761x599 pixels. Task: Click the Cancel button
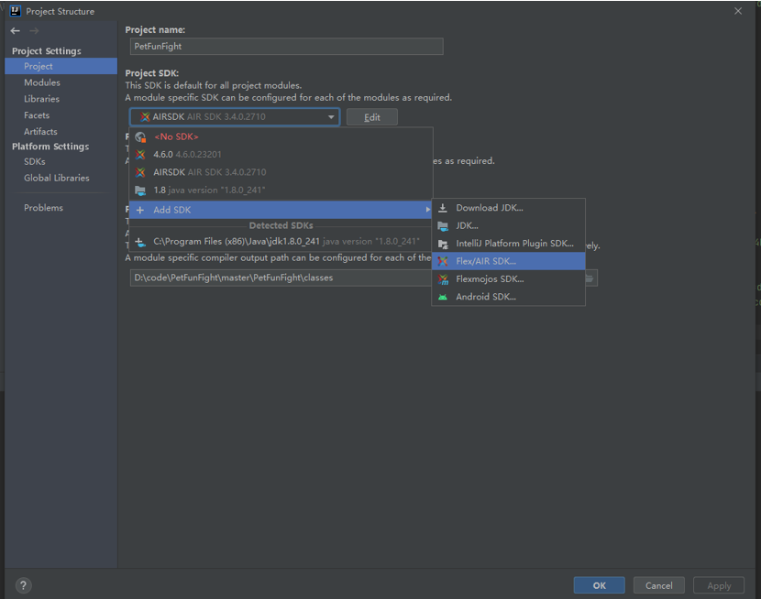pyautogui.click(x=658, y=585)
